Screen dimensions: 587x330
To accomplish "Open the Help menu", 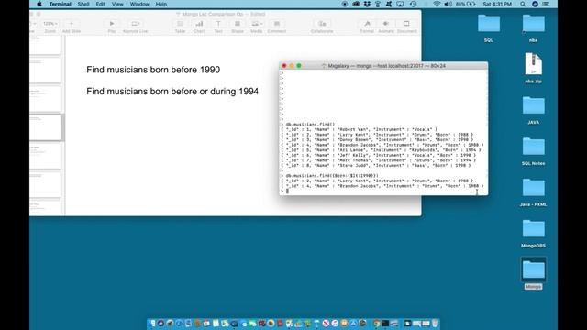I will 161,4.
